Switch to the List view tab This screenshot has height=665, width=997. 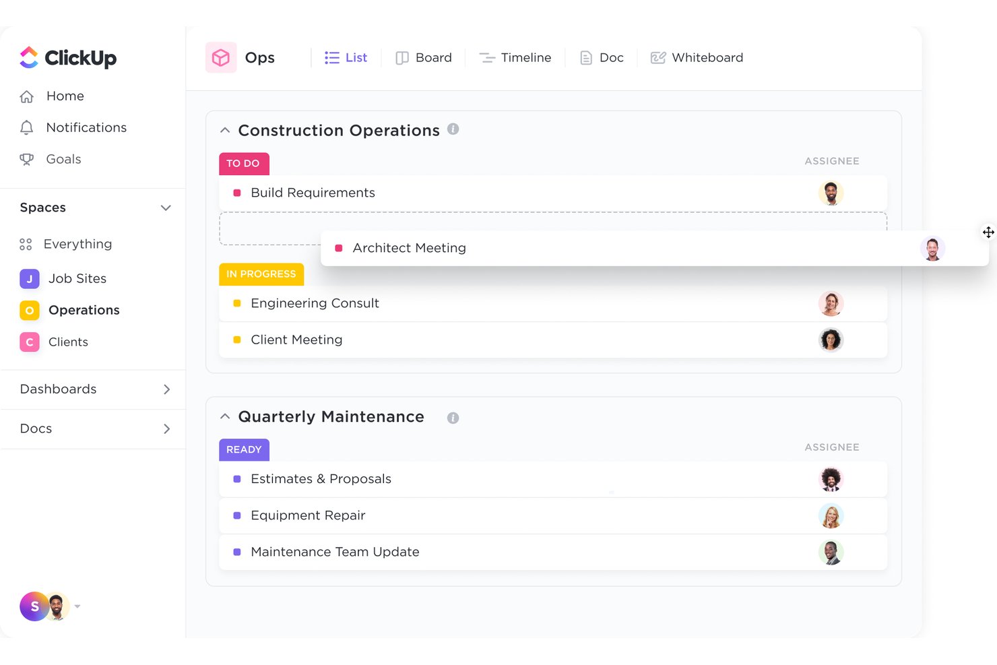(x=346, y=58)
